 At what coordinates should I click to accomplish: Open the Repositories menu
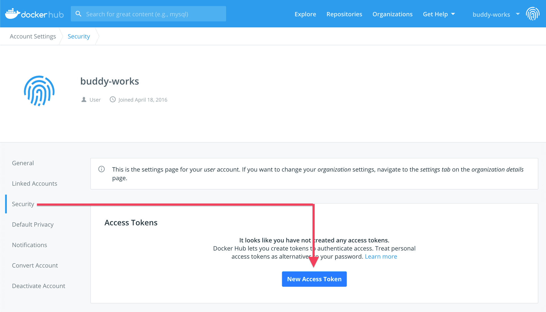344,14
